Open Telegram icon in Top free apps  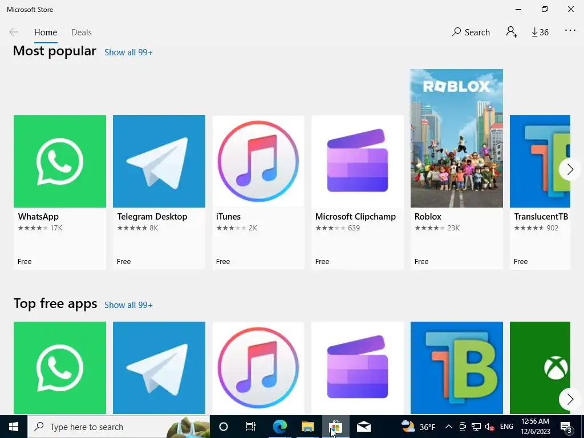tap(159, 368)
